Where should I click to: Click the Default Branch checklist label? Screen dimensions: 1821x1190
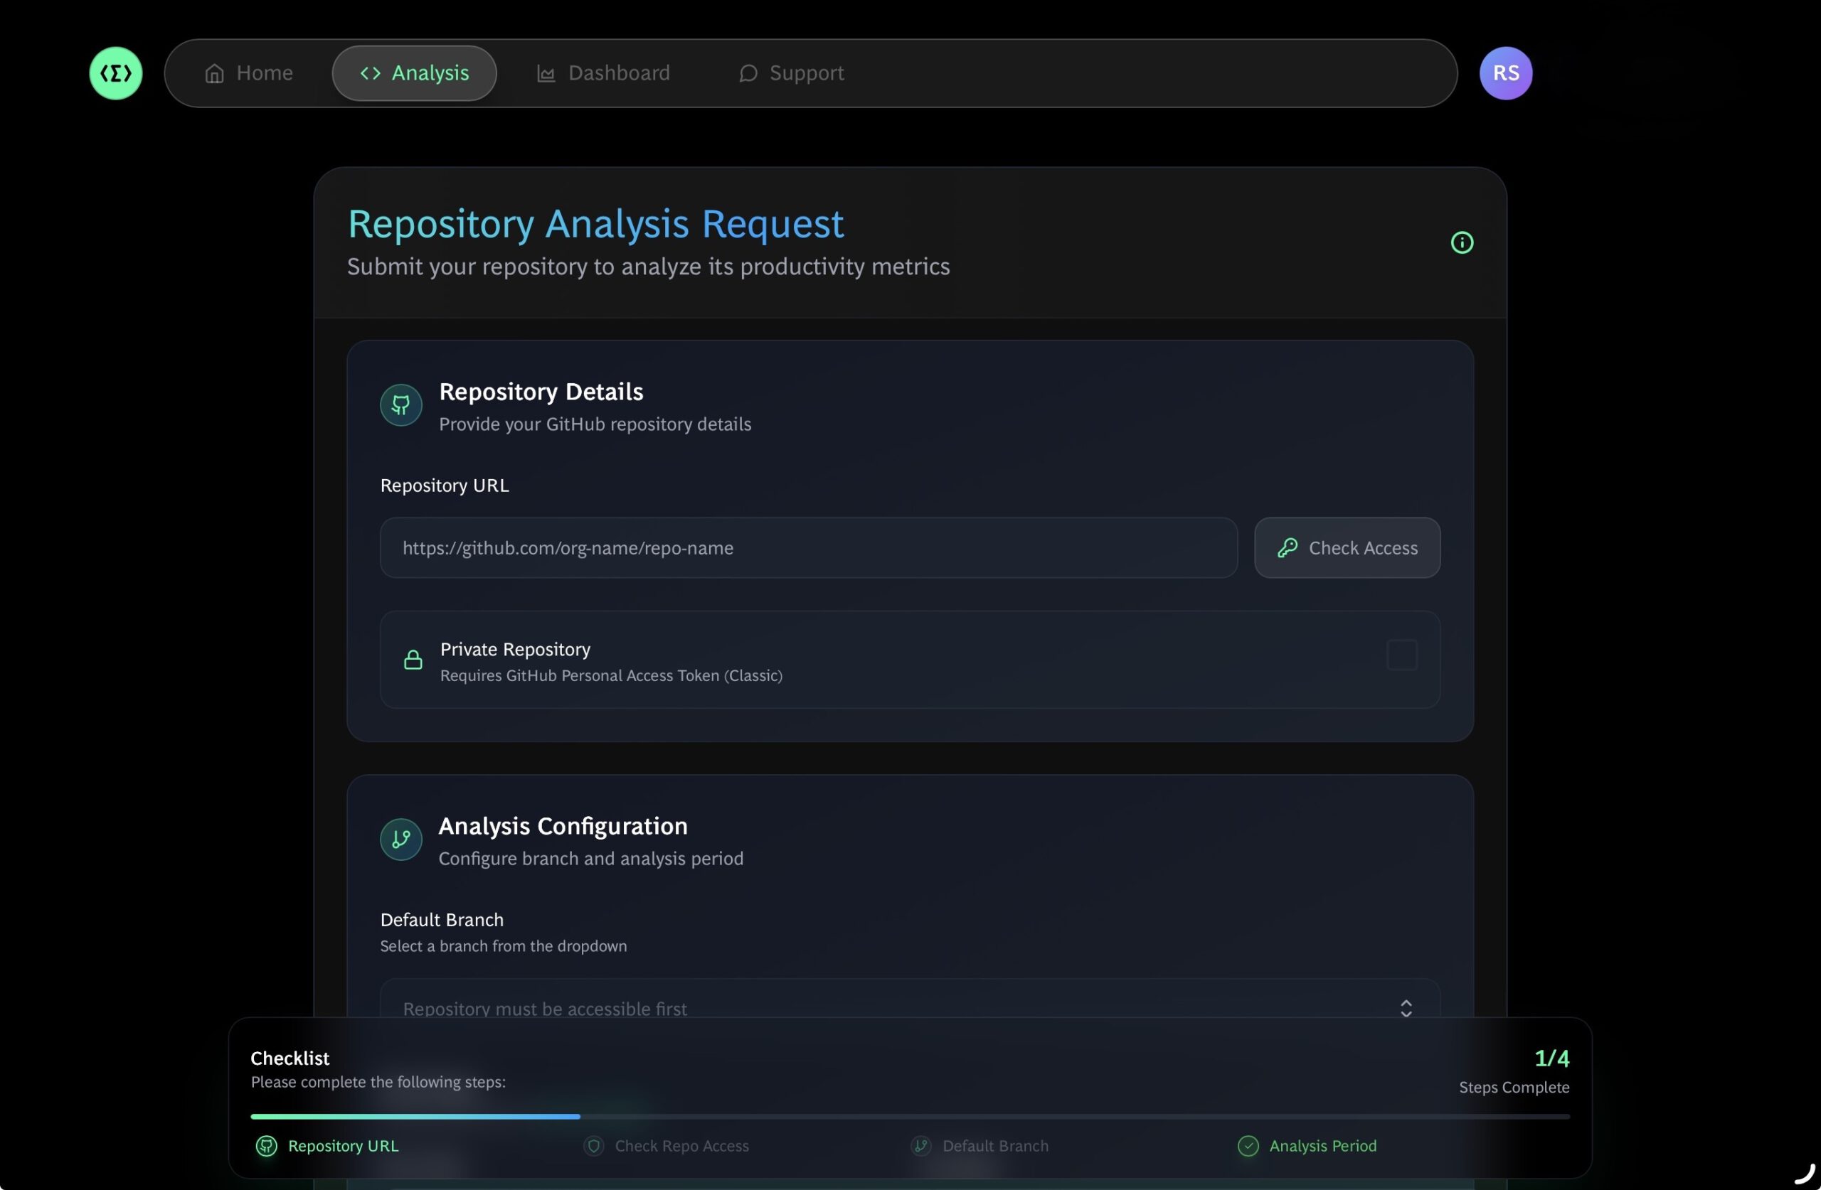coord(995,1145)
